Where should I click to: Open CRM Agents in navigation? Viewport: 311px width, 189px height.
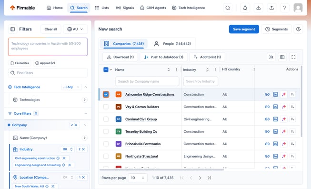pyautogui.click(x=153, y=8)
